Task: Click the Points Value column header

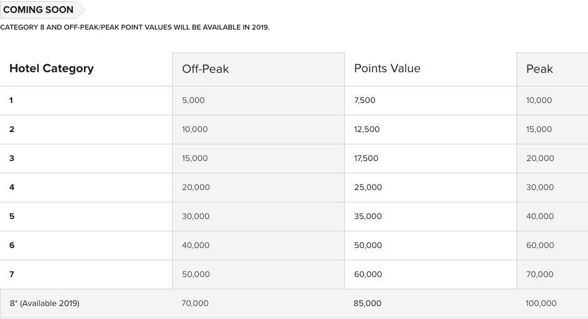Action: tap(387, 68)
